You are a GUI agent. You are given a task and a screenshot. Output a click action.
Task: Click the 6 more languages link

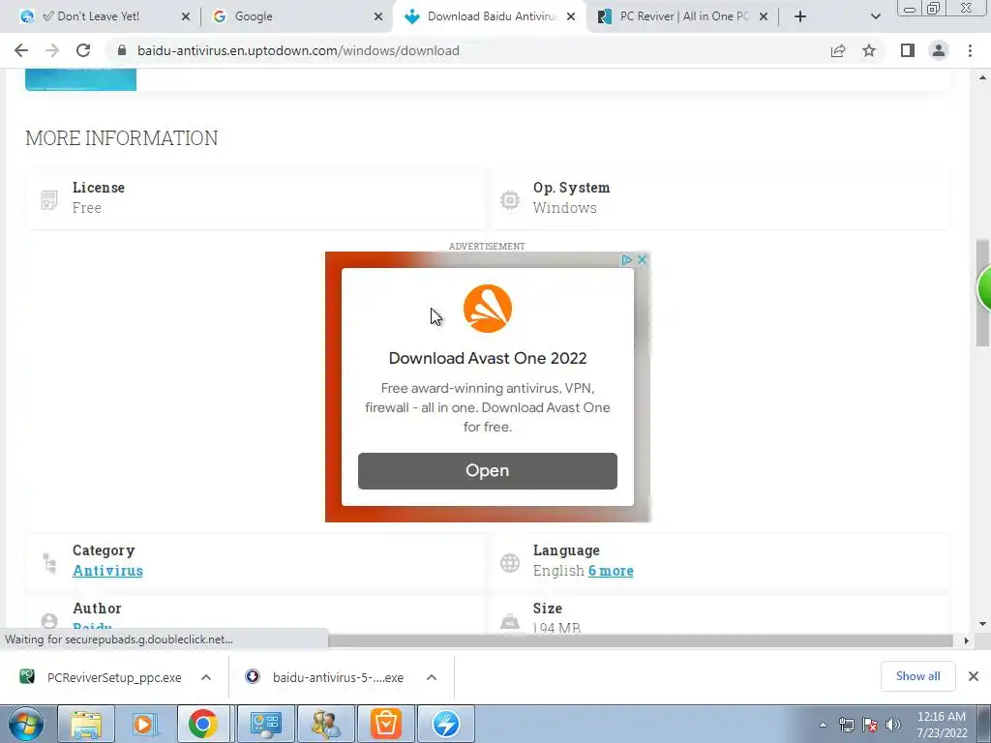[611, 571]
